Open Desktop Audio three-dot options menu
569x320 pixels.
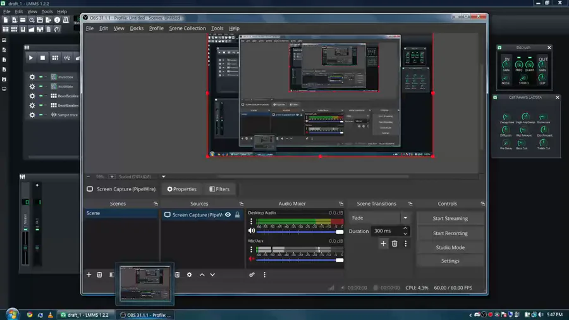point(251,221)
